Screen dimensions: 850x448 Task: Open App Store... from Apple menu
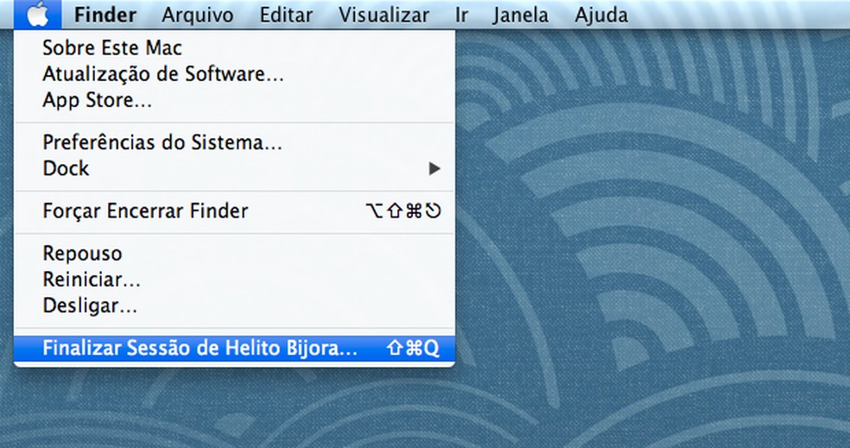pos(234,99)
